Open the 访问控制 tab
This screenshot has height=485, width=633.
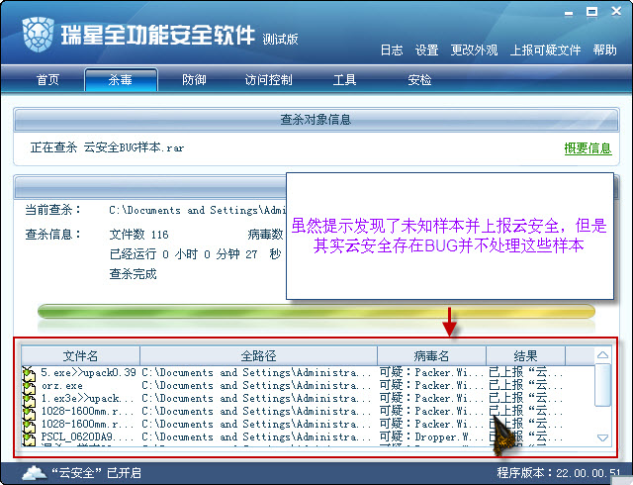click(268, 79)
